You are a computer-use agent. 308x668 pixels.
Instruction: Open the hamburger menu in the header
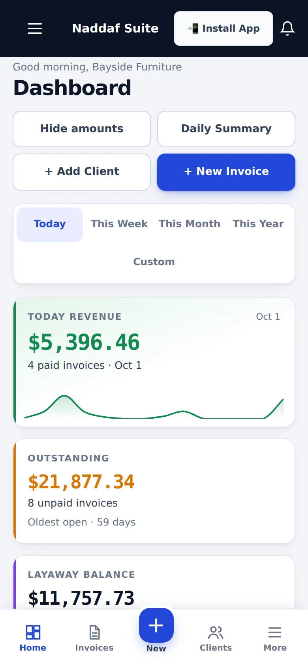[x=35, y=28]
